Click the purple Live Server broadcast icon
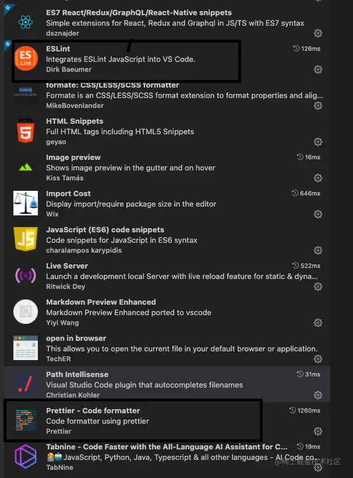This screenshot has height=478, width=353. 26,275
